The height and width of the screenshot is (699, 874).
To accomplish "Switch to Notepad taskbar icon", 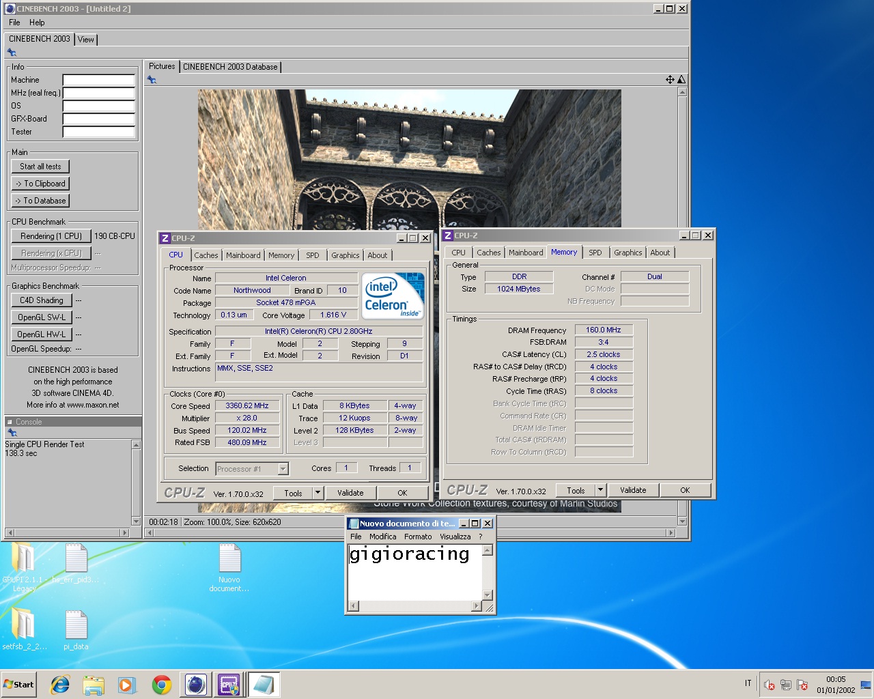I will (x=263, y=685).
